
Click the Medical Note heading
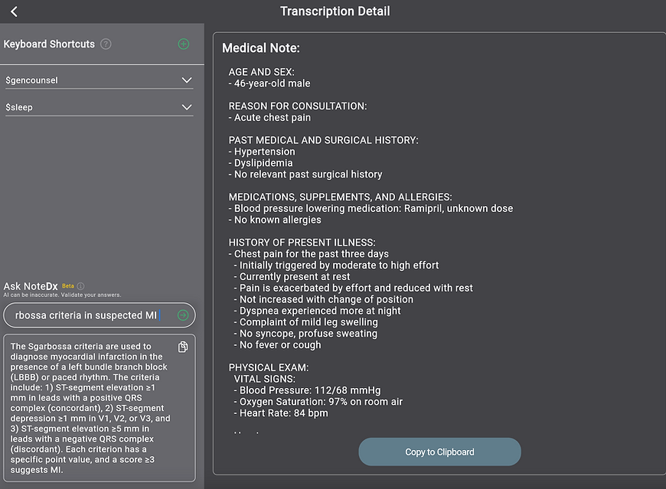[x=260, y=47]
